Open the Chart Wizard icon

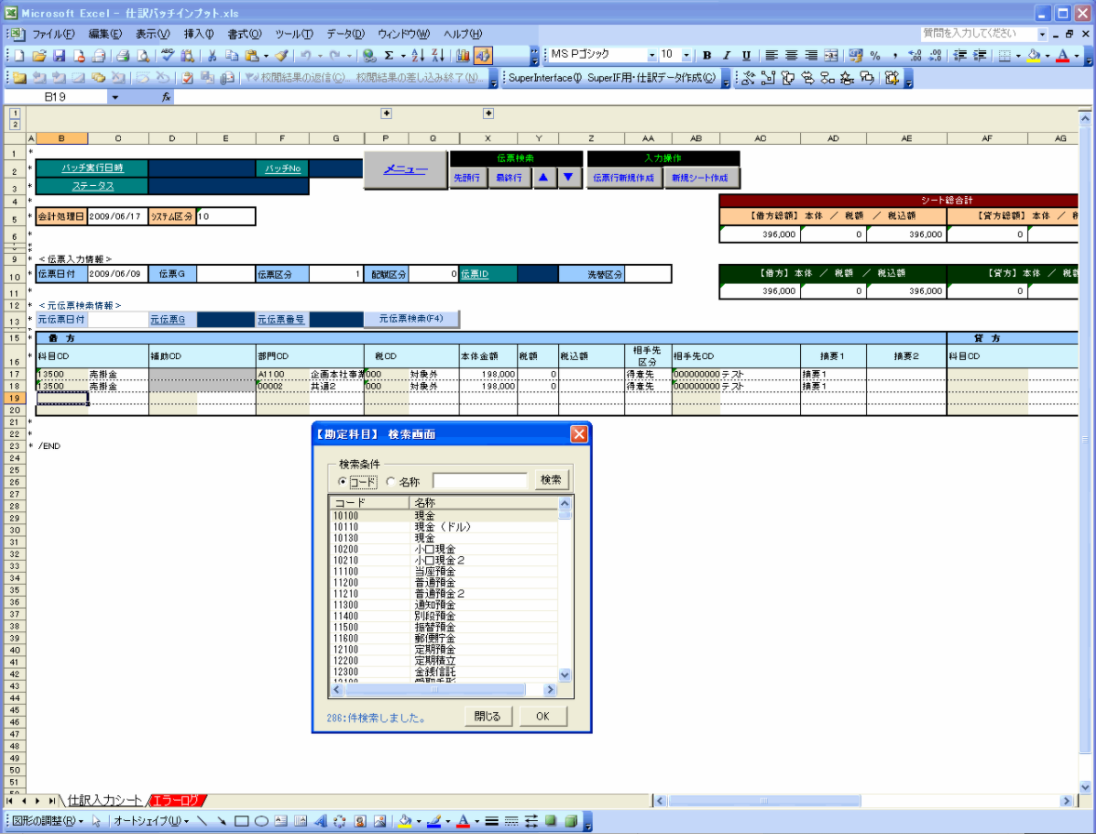462,56
